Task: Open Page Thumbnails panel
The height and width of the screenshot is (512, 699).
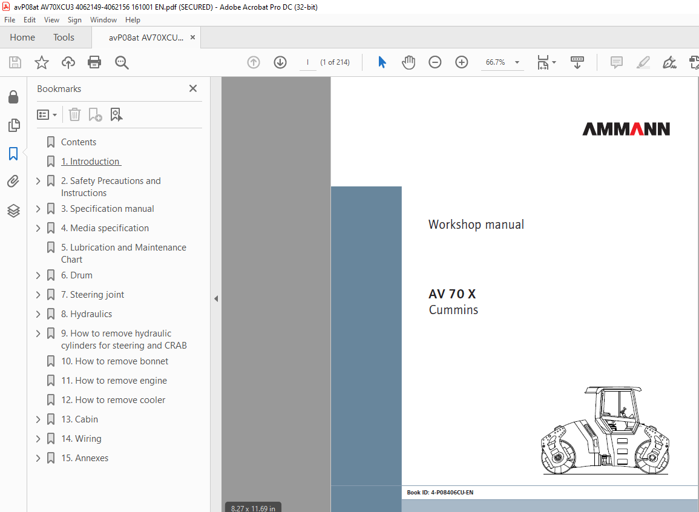Action: point(14,125)
